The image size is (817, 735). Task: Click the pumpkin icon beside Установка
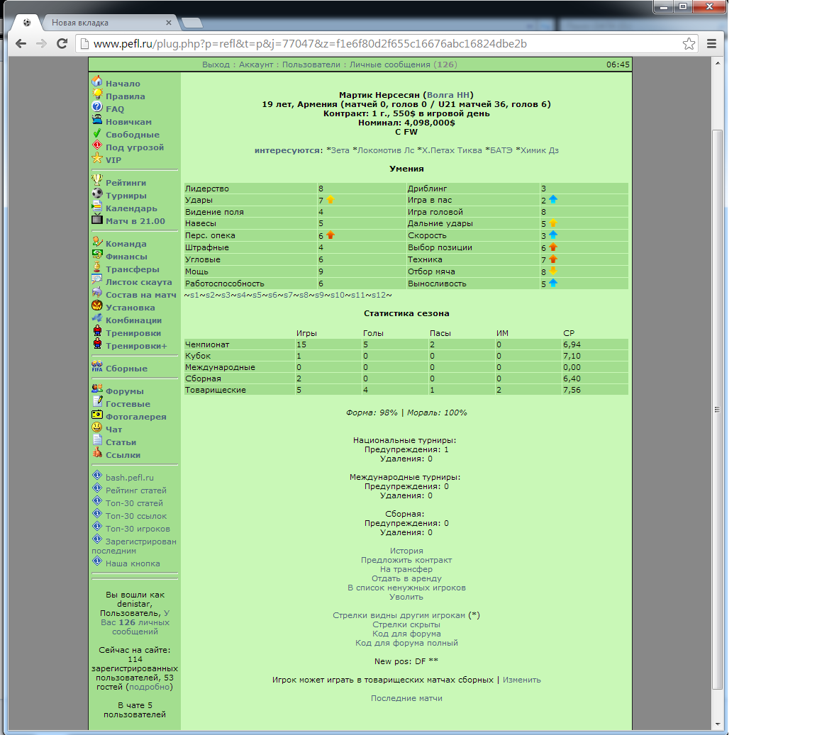point(97,305)
